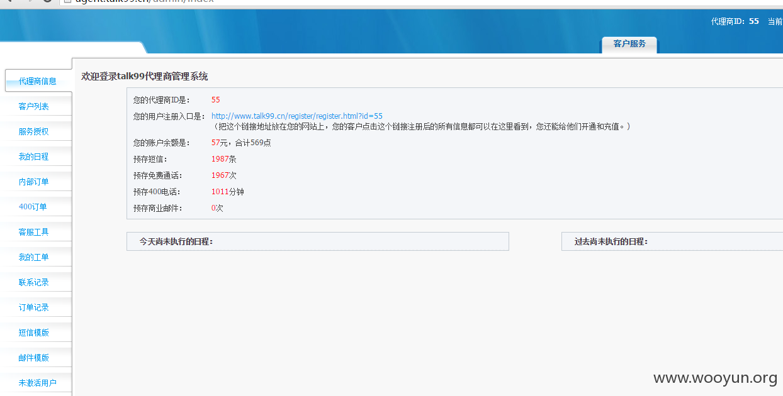Open the talk99 register.html?id=55 link
This screenshot has height=396, width=783.
tap(297, 116)
